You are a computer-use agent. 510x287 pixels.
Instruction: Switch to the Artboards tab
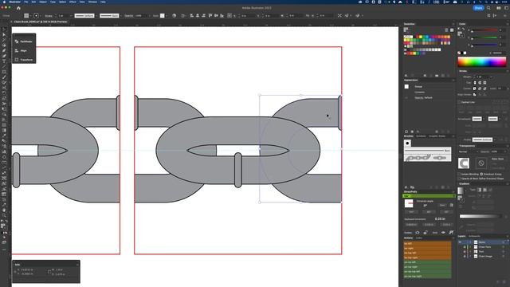pyautogui.click(x=474, y=236)
